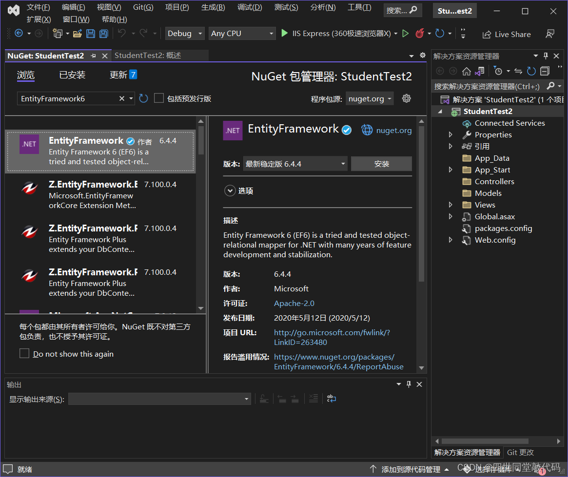This screenshot has height=477, width=568.
Task: Open the Debug menu
Action: (x=250, y=7)
